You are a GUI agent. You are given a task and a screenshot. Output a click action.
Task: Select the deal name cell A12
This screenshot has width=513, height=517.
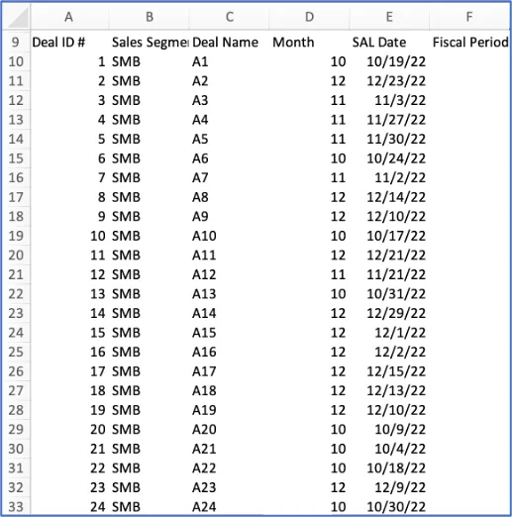[x=230, y=274]
